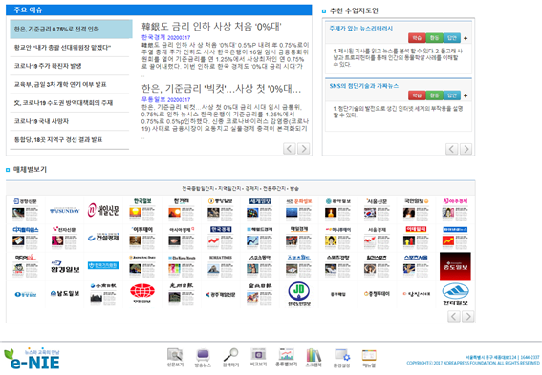Click 한국경제 20200317 source link
The width and height of the screenshot is (542, 375).
(166, 37)
